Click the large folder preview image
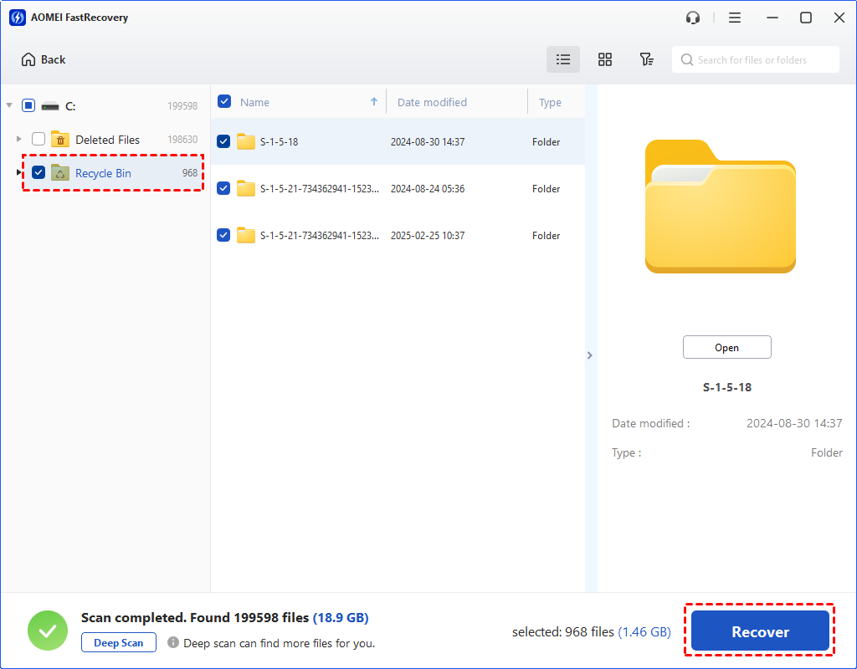Viewport: 857px width, 669px height. click(720, 207)
